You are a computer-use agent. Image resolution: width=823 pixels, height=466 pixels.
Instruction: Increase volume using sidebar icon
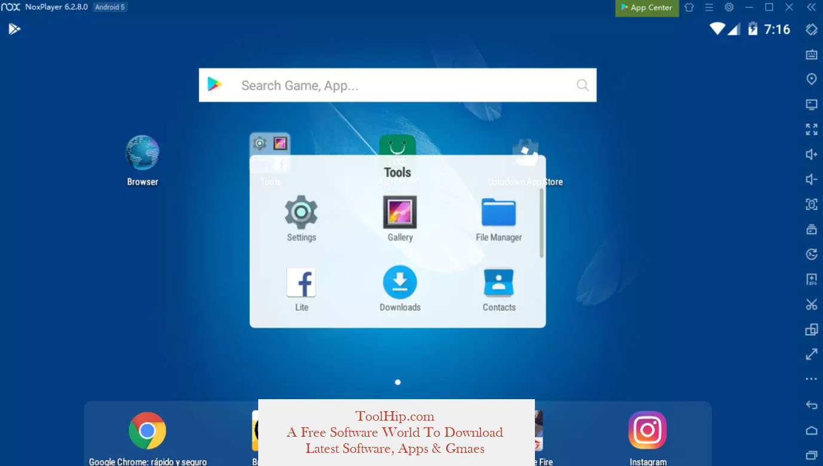point(811,155)
